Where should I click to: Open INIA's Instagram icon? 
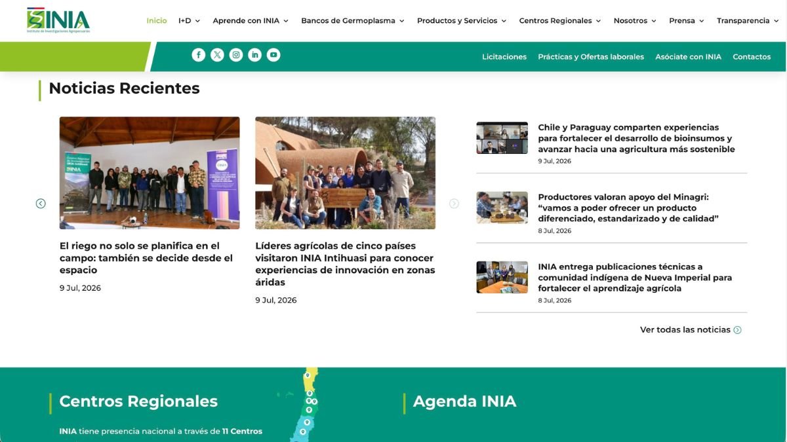point(236,55)
